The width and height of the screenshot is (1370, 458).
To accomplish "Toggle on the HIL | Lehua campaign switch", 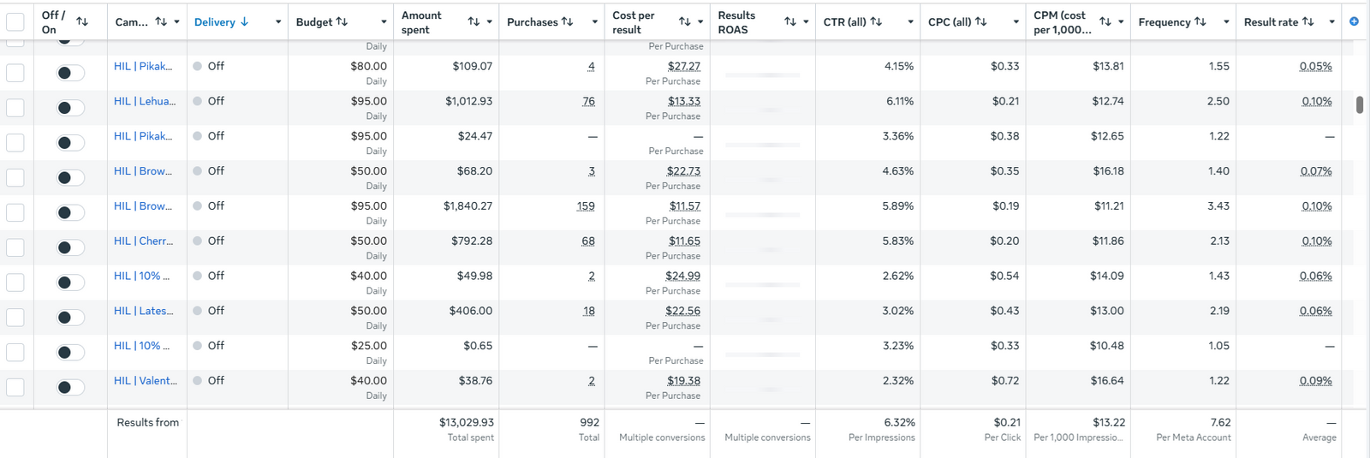I will [x=70, y=108].
